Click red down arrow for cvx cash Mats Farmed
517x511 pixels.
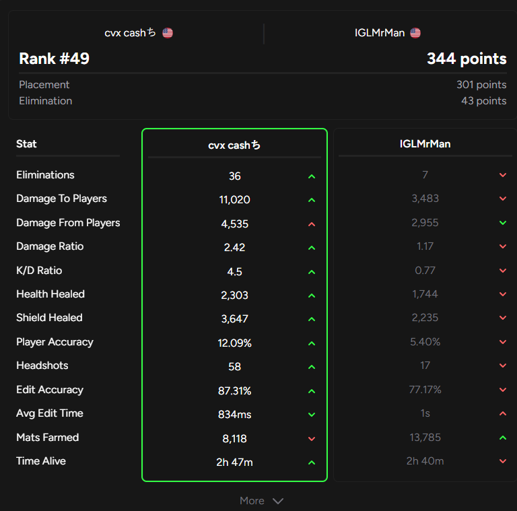(x=312, y=439)
